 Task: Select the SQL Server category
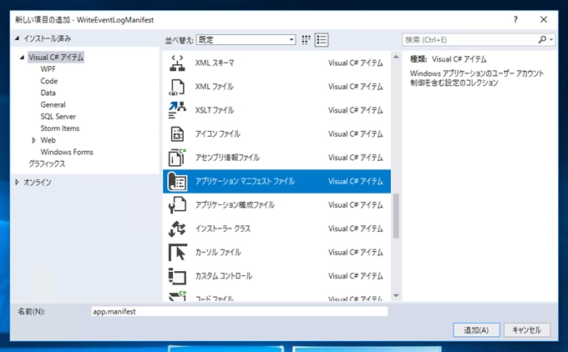point(58,117)
